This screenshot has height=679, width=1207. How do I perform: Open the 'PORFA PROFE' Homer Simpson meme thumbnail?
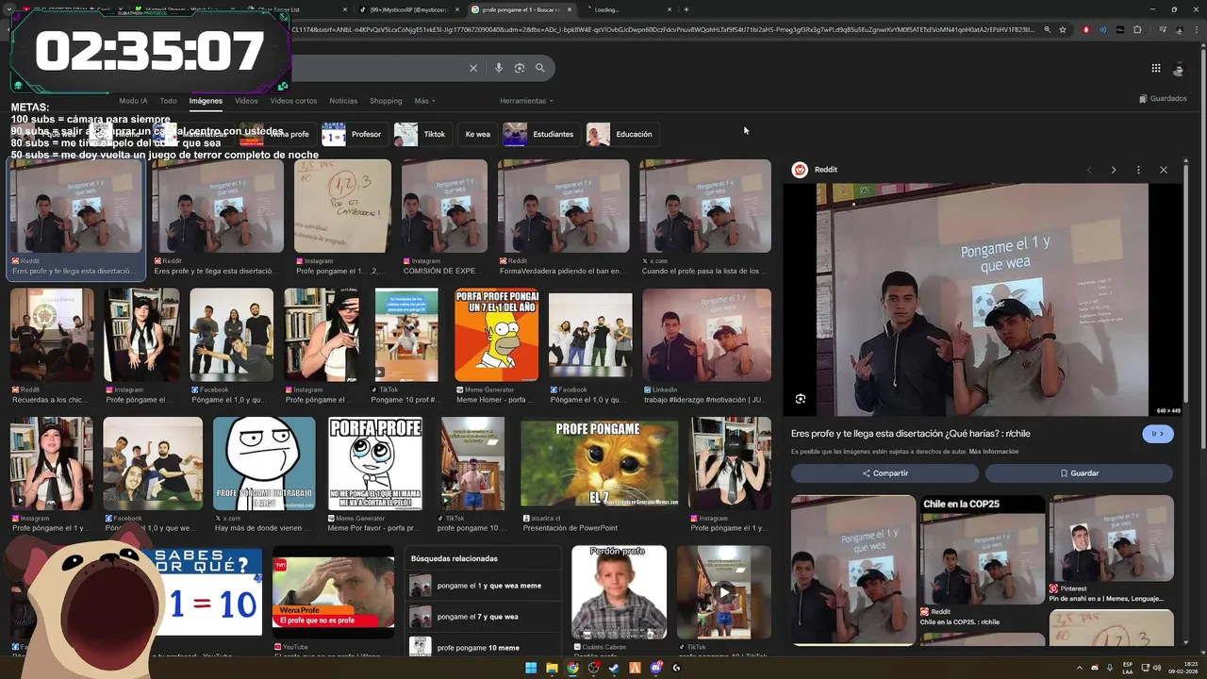497,335
